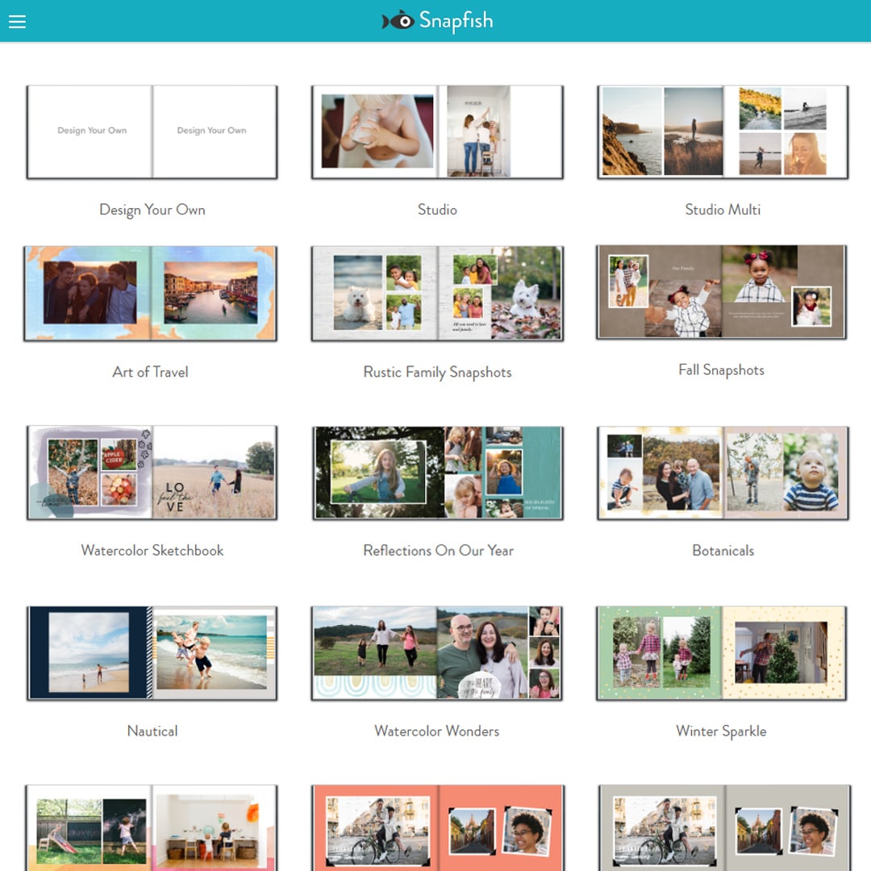Viewport: 871px width, 871px height.
Task: Select the Rustic Family Snapshots design
Action: (x=437, y=294)
